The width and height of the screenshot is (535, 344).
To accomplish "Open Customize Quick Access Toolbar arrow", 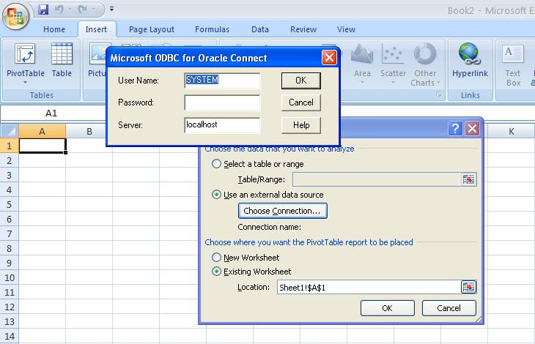I will (x=111, y=10).
